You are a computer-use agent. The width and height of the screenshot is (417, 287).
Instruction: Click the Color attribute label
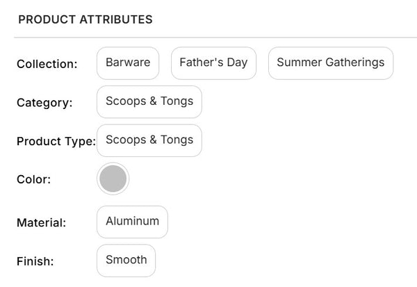[34, 179]
